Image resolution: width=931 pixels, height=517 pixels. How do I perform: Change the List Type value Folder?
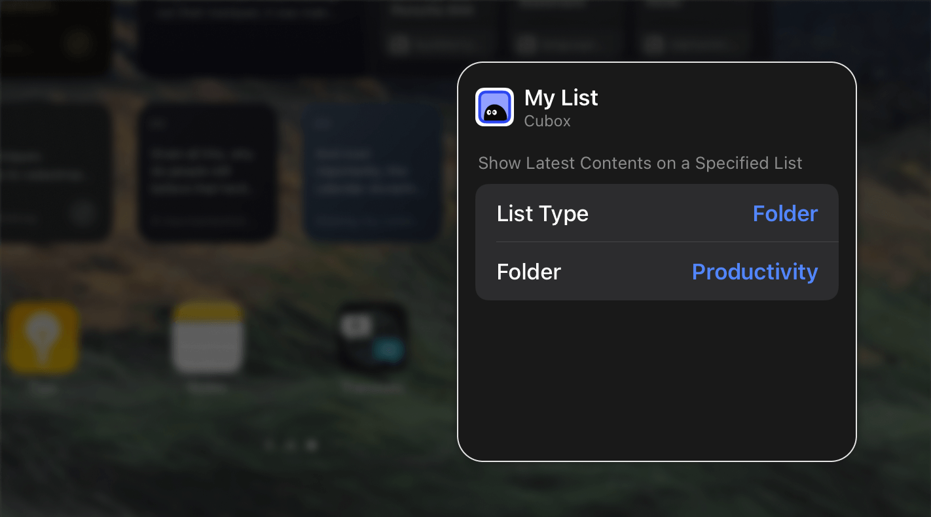[785, 213]
